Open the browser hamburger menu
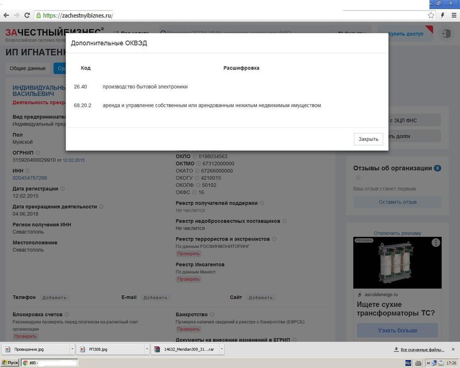Viewport: 460px width, 368px height. coord(454,16)
